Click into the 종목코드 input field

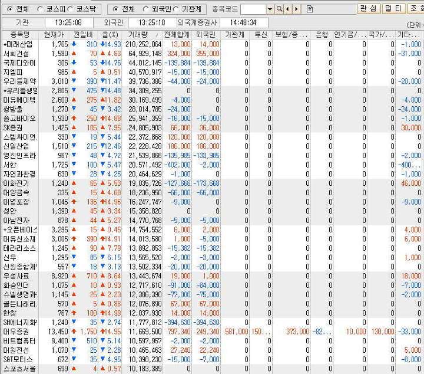(253, 9)
